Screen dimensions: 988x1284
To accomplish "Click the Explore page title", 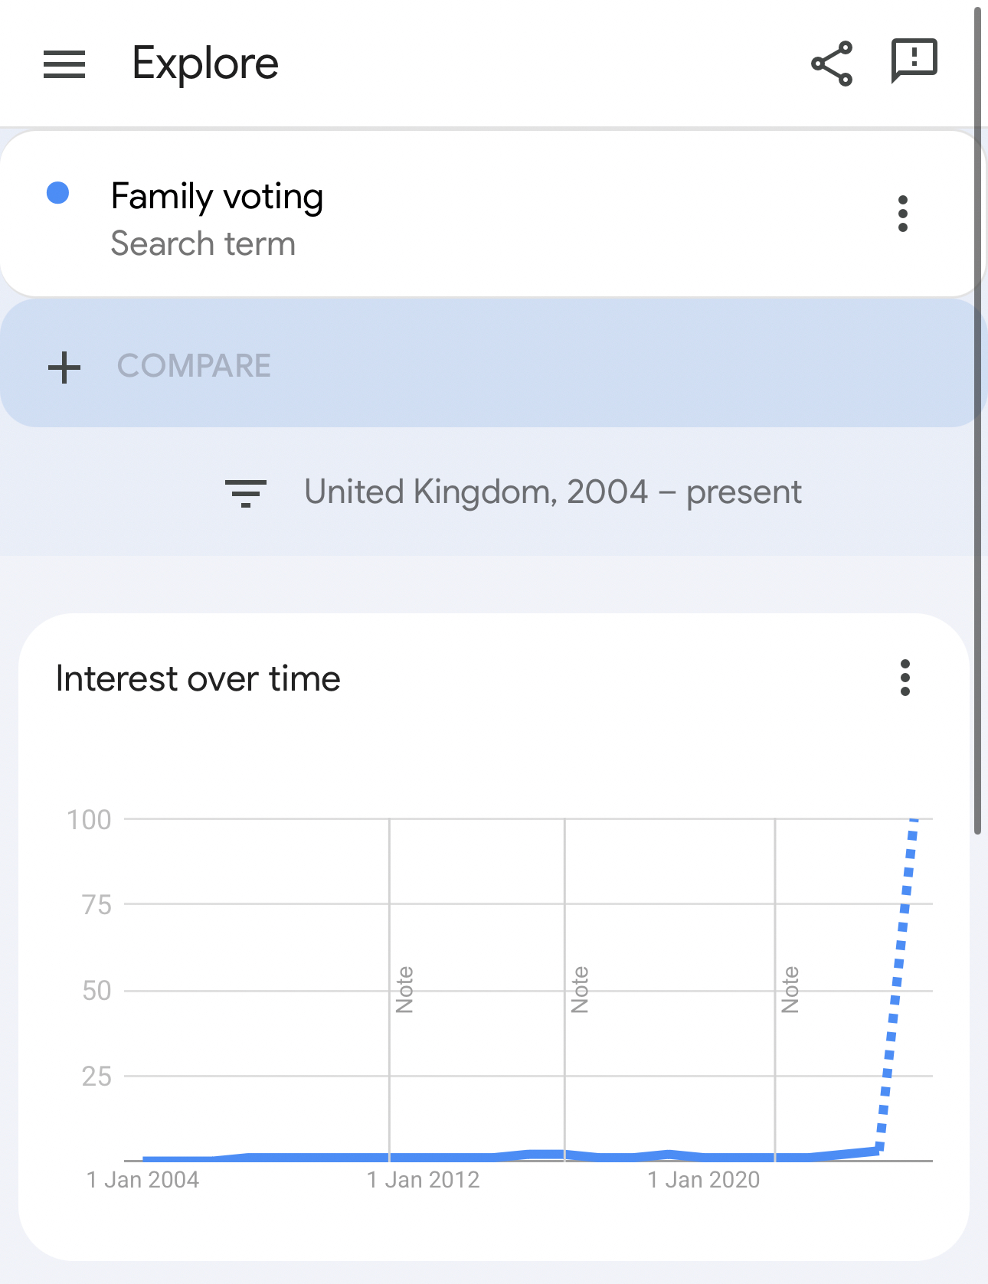I will point(205,64).
